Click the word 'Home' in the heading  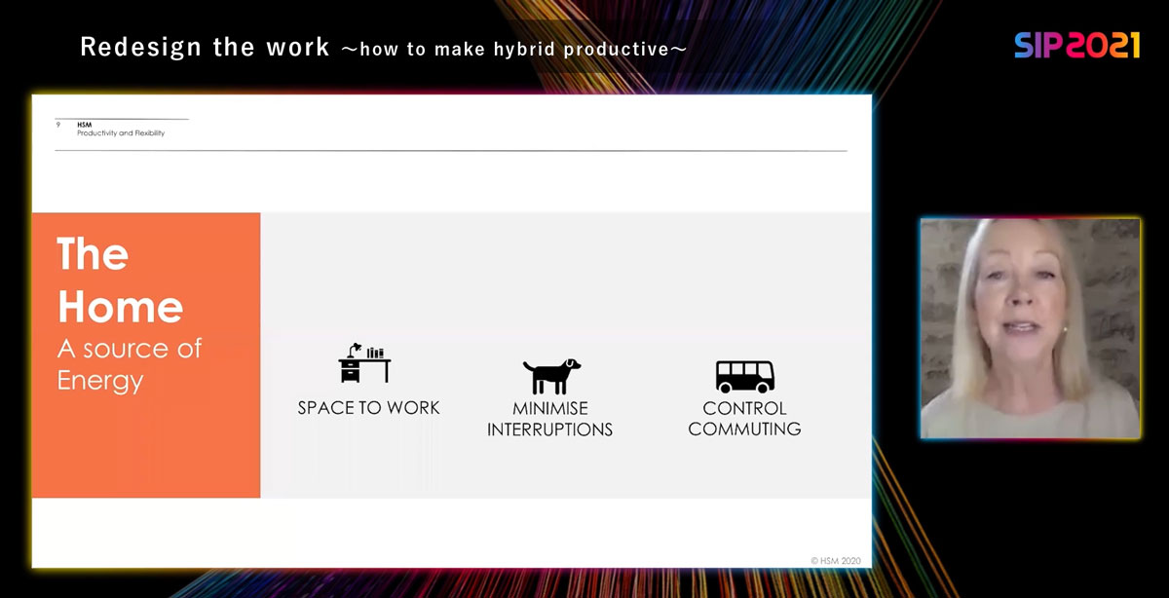pyautogui.click(x=120, y=307)
